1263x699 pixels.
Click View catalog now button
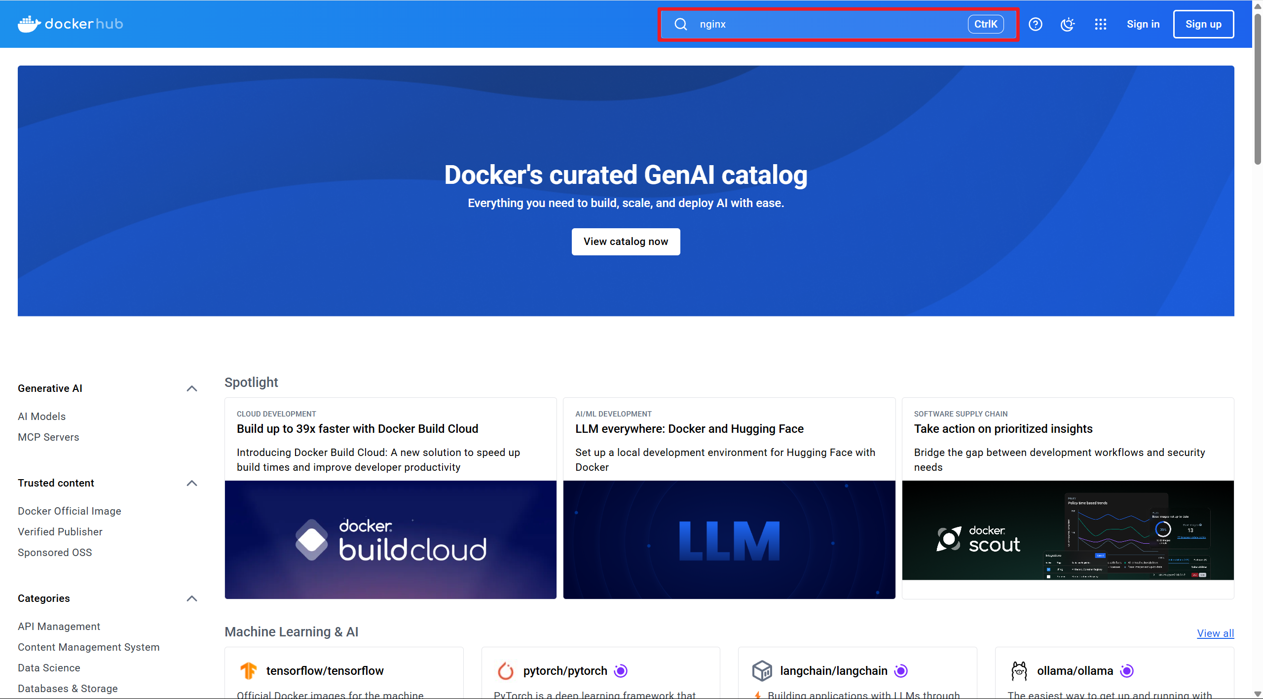[626, 242]
